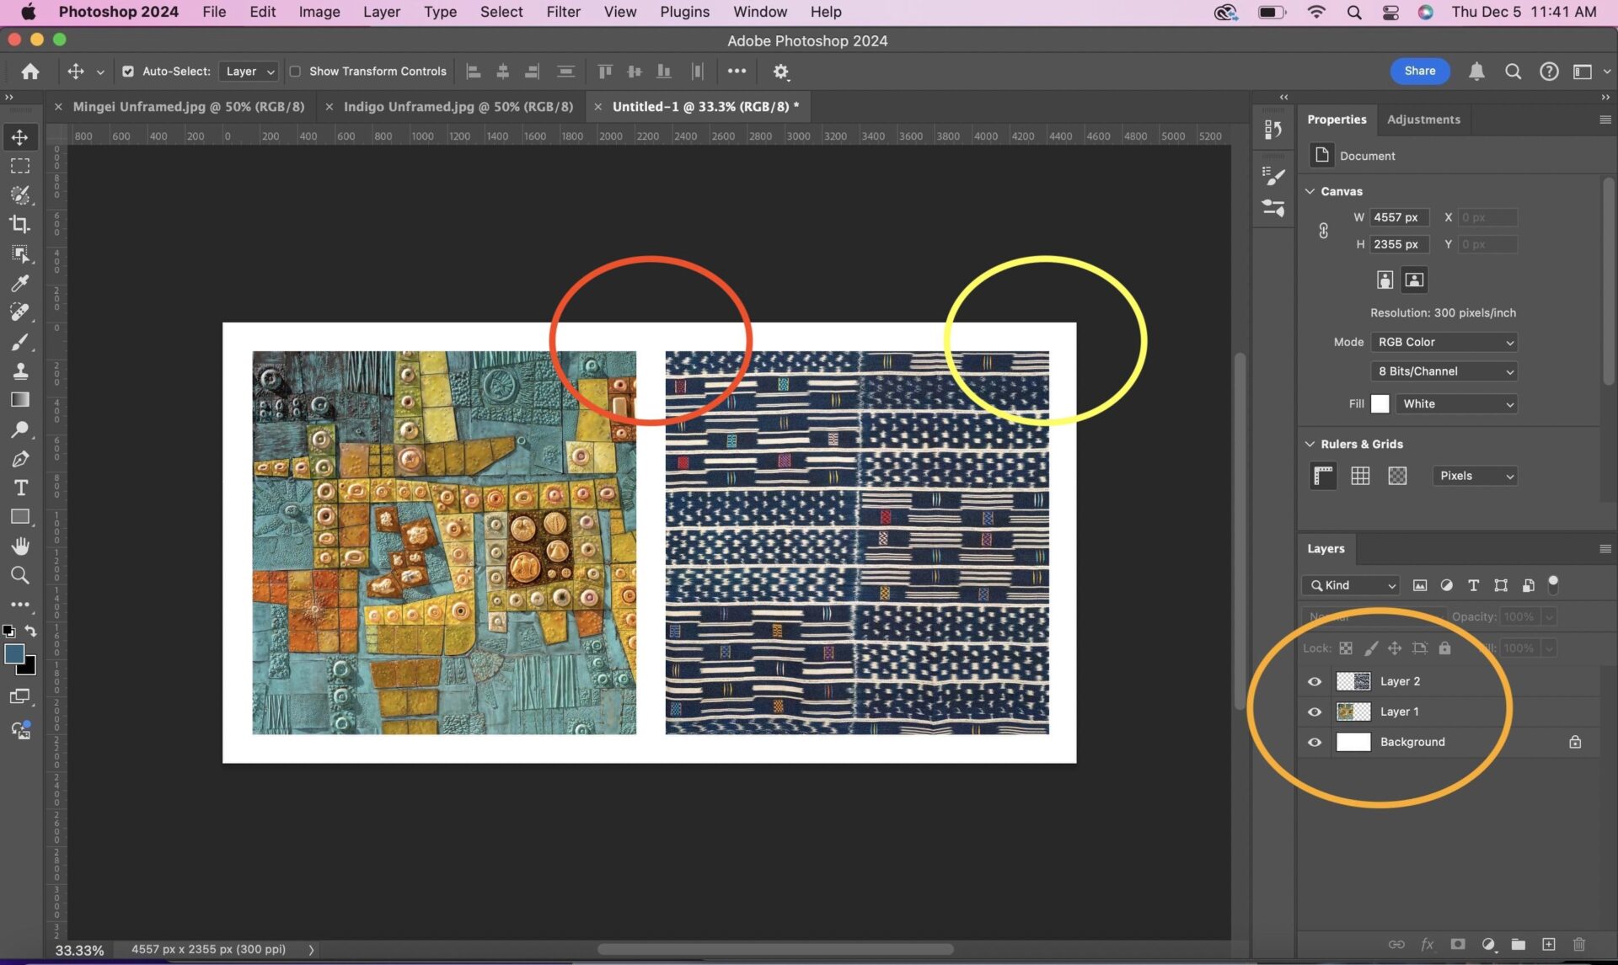Click the new adjustment layer icon
1618x965 pixels.
[x=1488, y=945]
